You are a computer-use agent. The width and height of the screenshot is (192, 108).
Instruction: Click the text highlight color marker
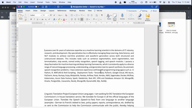[59, 19]
